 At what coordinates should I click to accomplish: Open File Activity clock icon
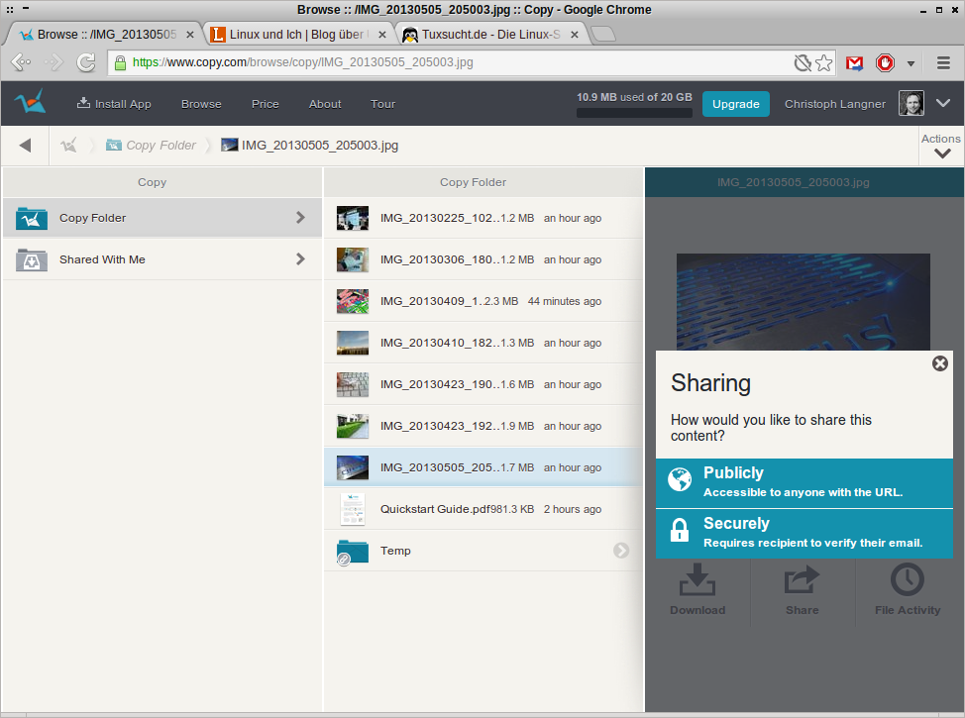pyautogui.click(x=907, y=581)
